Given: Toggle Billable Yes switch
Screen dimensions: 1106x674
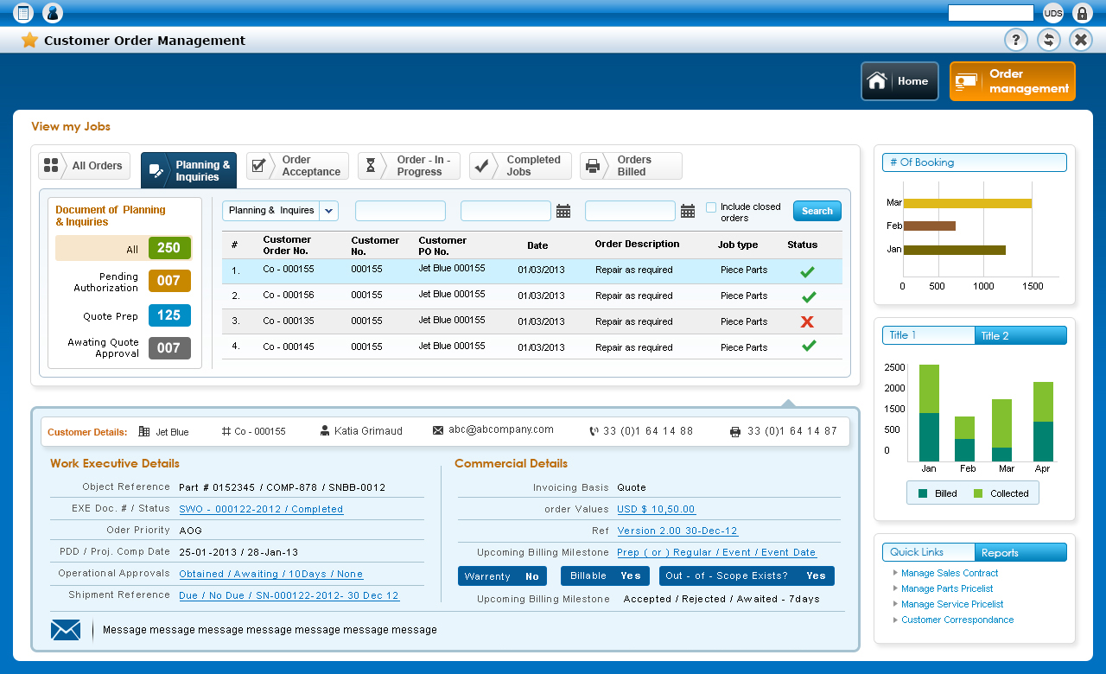Looking at the screenshot, I should [x=605, y=576].
